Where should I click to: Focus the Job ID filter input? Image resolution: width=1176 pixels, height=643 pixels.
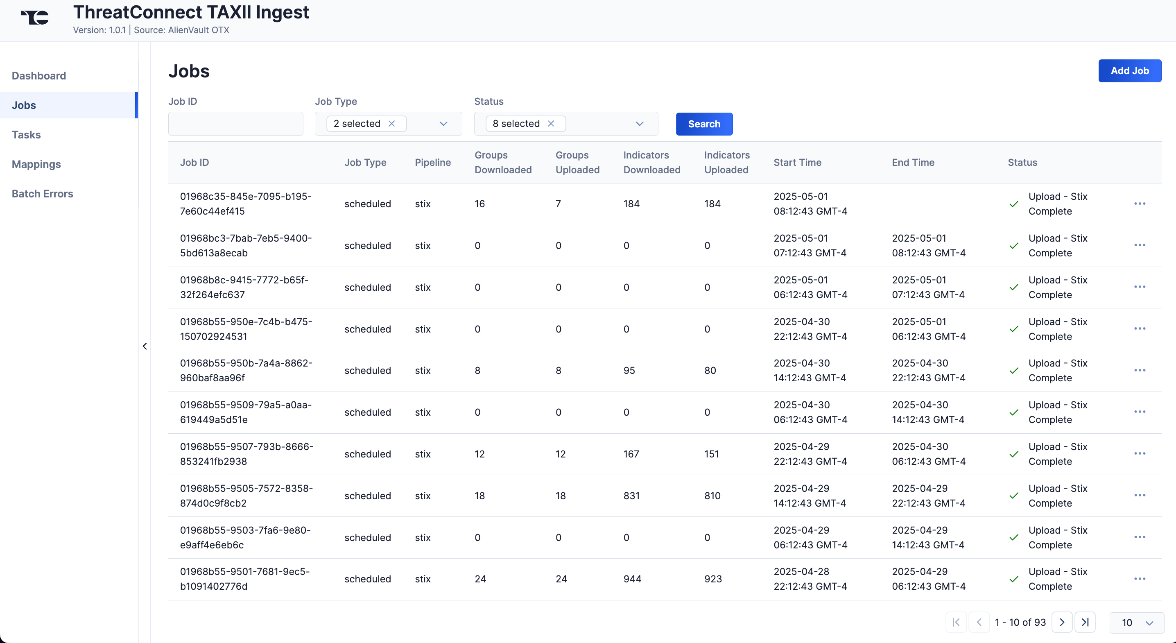pyautogui.click(x=235, y=124)
